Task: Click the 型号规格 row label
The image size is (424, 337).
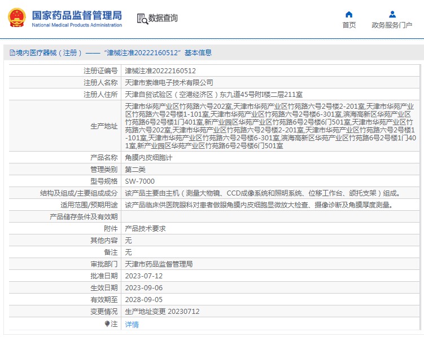Action: click(104, 181)
